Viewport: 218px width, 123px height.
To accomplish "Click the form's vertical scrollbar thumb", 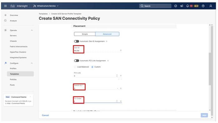I will (x=210, y=69).
